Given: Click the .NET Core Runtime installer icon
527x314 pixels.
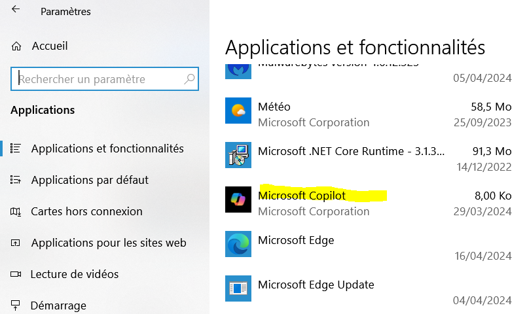Looking at the screenshot, I should click(238, 155).
